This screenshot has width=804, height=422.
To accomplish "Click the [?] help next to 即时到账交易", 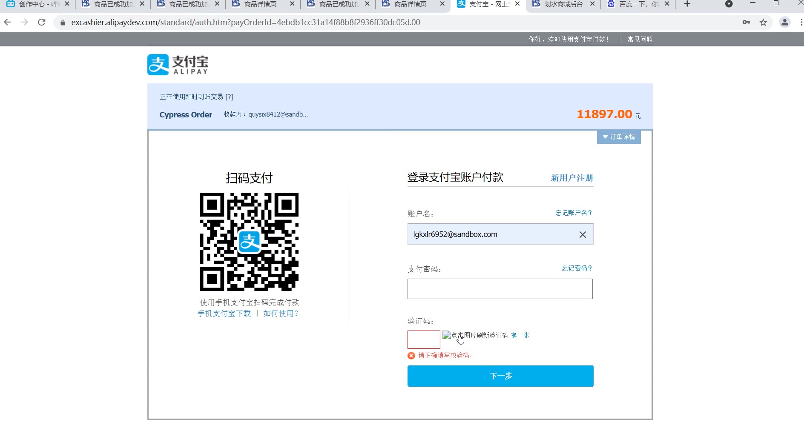I will [x=229, y=97].
